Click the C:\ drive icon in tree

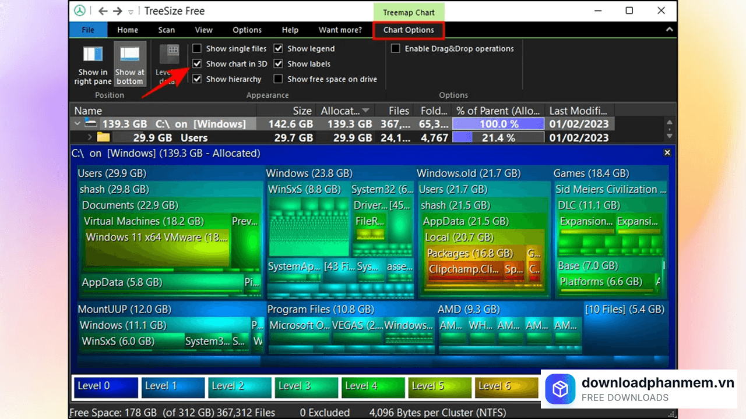pyautogui.click(x=90, y=124)
